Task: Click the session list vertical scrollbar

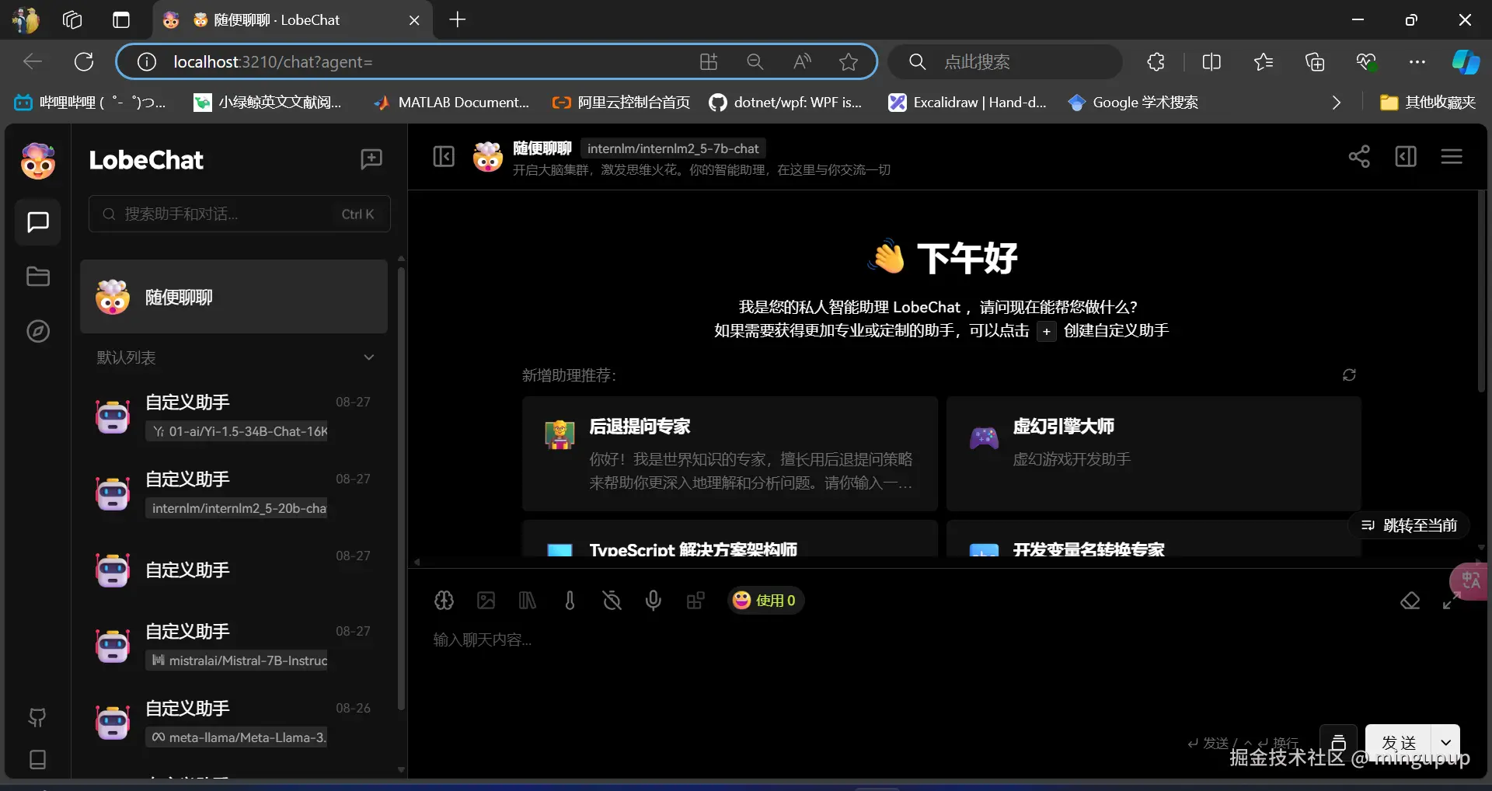Action: coord(401,490)
